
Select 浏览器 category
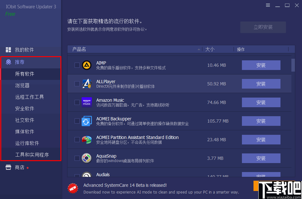tap(31, 85)
